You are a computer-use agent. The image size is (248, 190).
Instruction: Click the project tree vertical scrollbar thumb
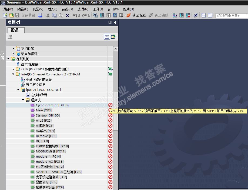tap(116, 111)
